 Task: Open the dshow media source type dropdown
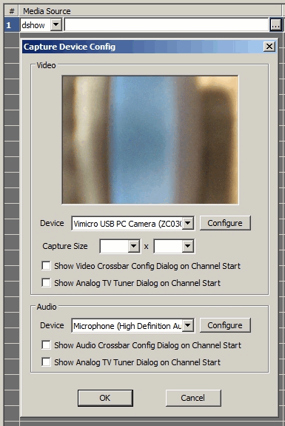56,25
